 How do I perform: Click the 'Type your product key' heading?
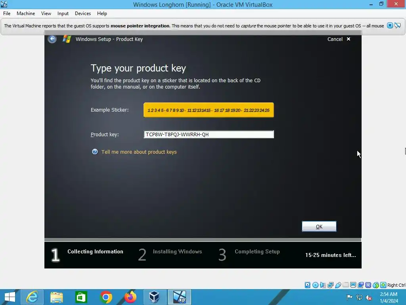pyautogui.click(x=138, y=68)
